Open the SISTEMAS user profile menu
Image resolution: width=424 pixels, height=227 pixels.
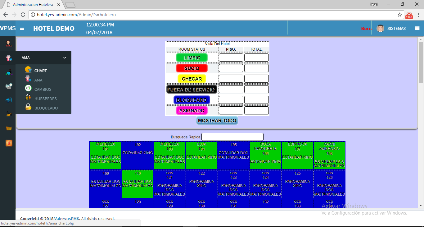coord(391,28)
